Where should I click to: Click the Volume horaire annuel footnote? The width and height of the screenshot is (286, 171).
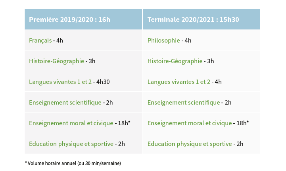click(73, 163)
